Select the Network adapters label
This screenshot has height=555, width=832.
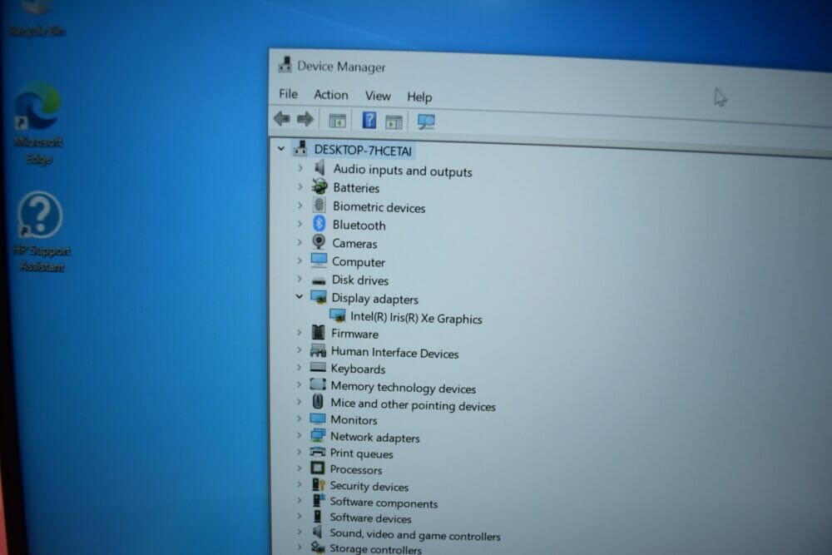[x=374, y=437]
